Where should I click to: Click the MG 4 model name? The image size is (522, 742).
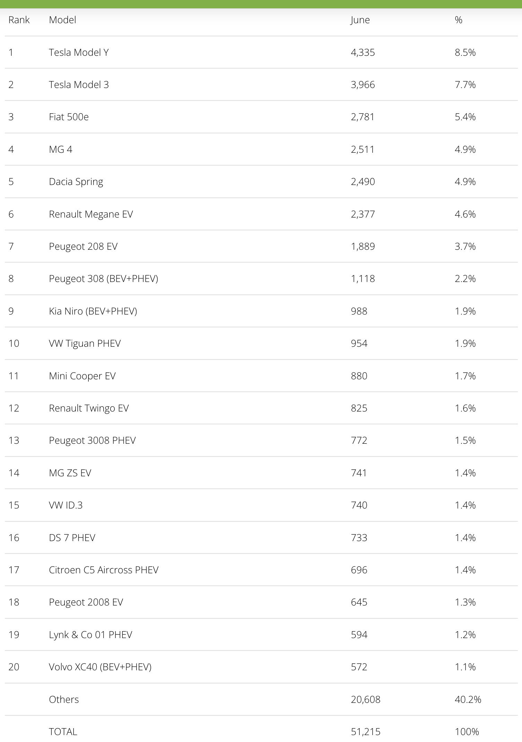click(x=61, y=149)
